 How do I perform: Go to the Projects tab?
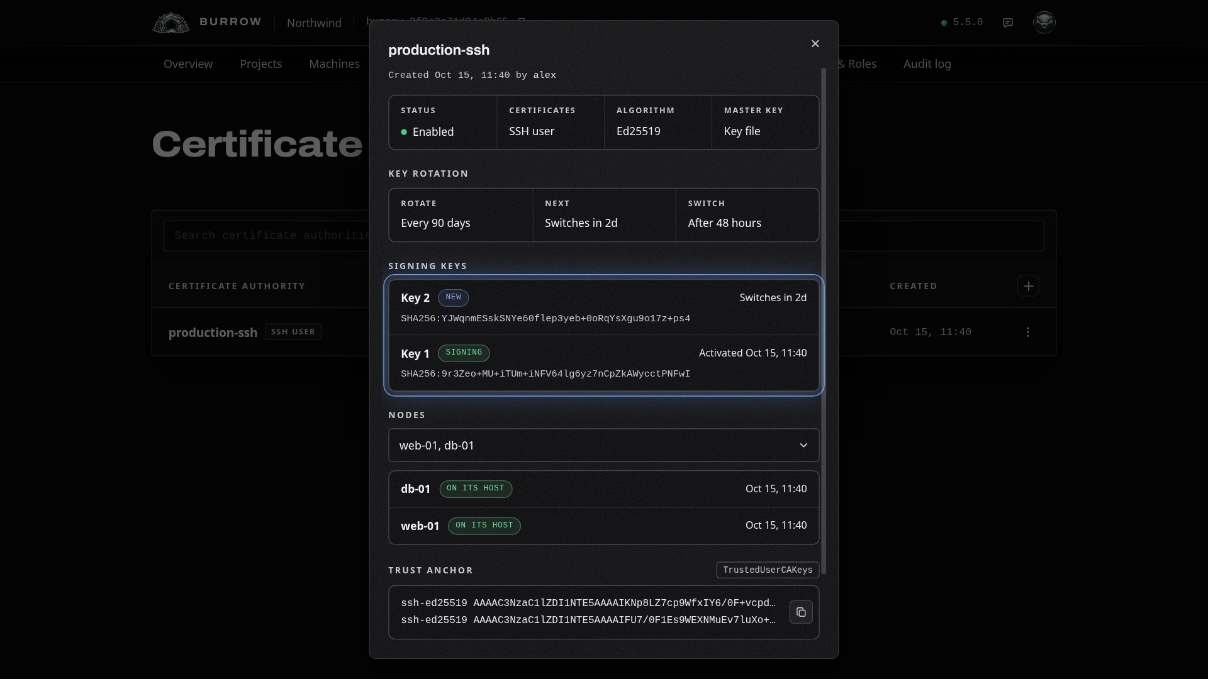(x=261, y=64)
